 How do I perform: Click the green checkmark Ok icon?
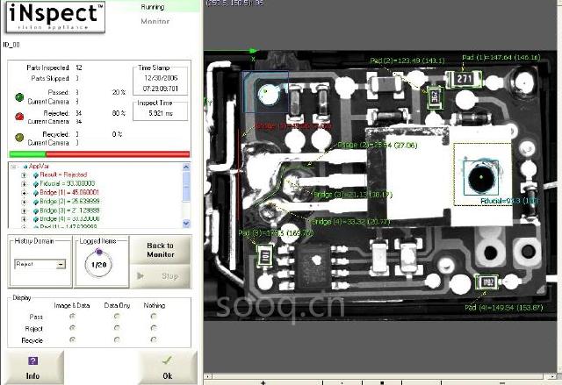167,360
